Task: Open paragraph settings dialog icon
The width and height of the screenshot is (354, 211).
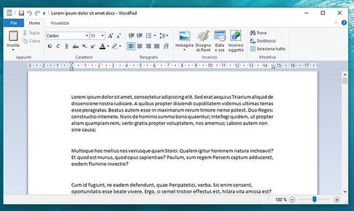Action: tap(166, 46)
